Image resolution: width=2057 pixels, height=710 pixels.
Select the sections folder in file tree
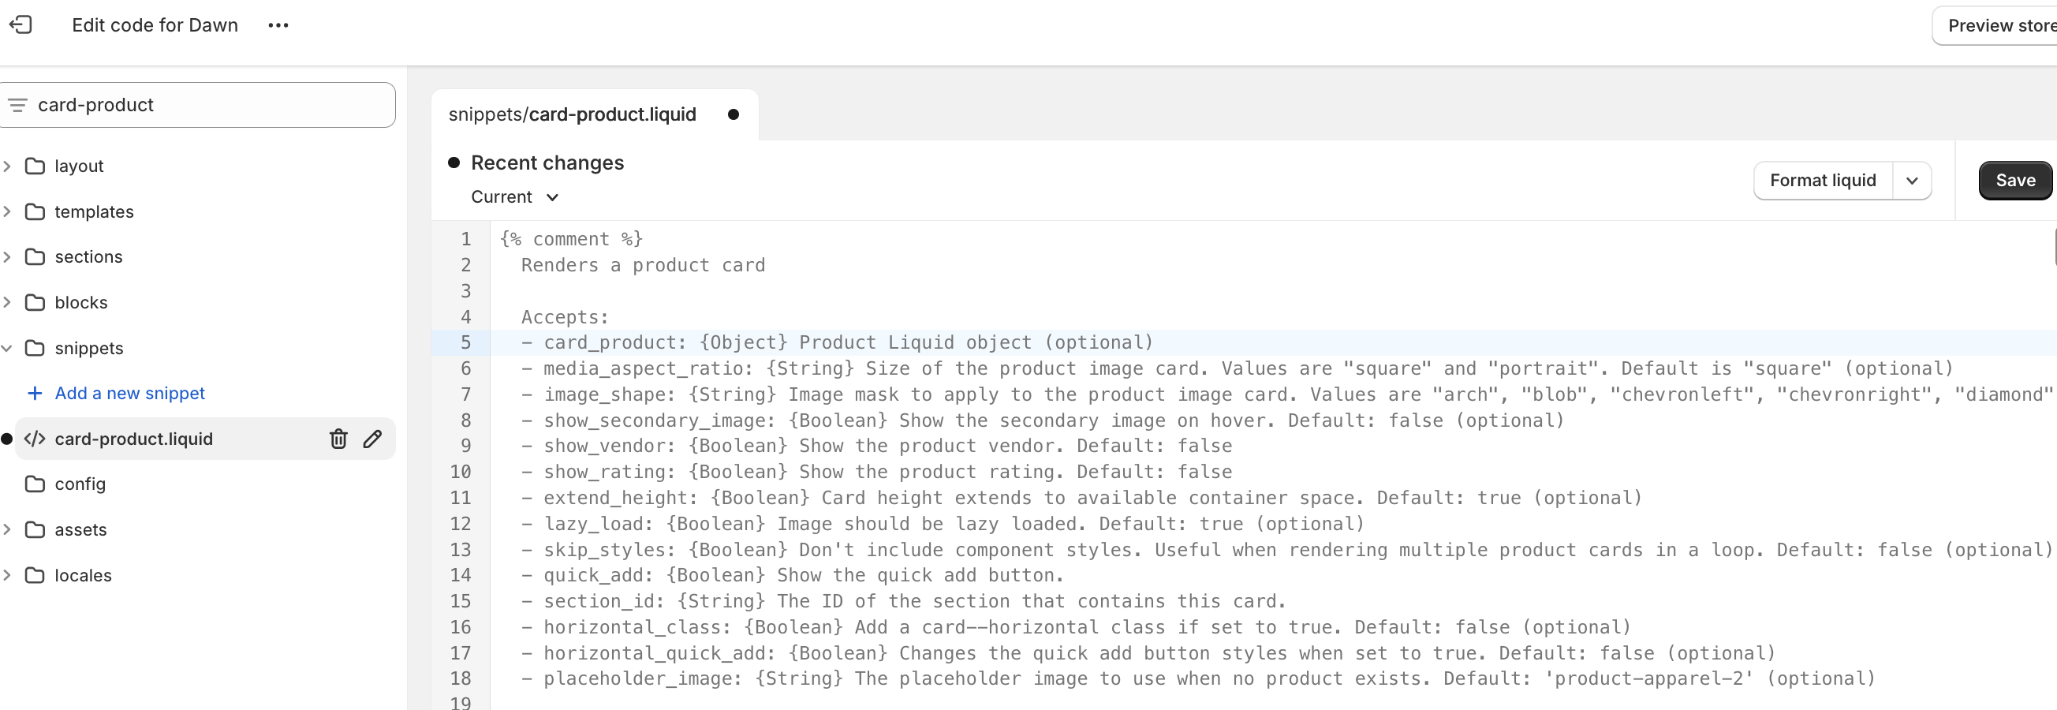[88, 256]
